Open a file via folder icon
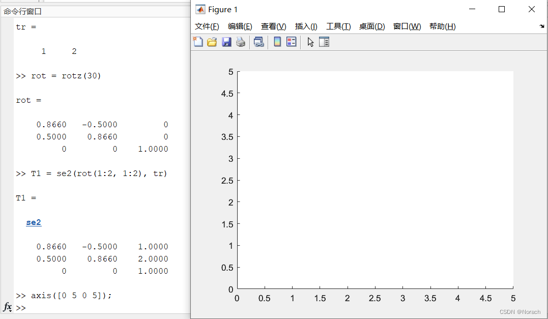The height and width of the screenshot is (319, 548). click(x=212, y=42)
